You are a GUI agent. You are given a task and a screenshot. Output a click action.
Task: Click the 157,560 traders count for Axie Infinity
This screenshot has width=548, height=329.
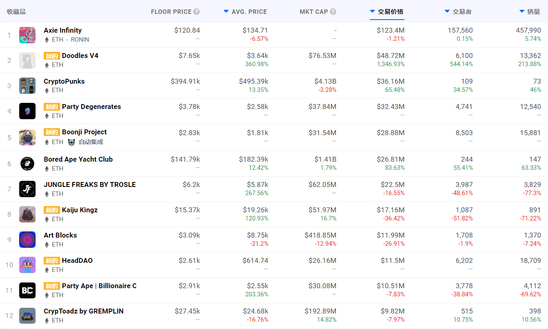(x=460, y=30)
